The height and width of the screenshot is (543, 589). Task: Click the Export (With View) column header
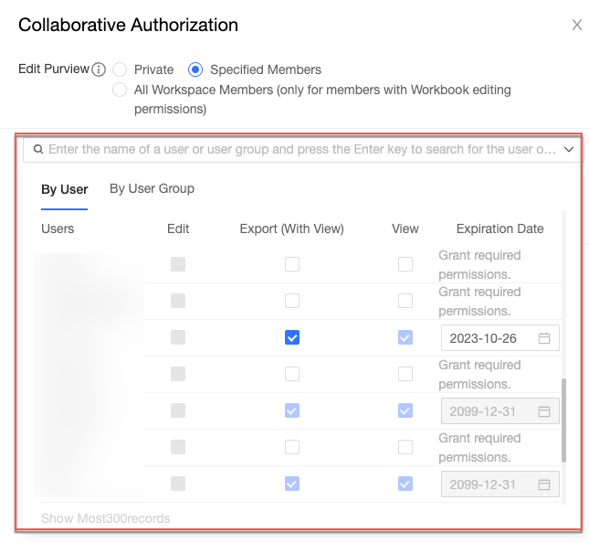tap(291, 229)
